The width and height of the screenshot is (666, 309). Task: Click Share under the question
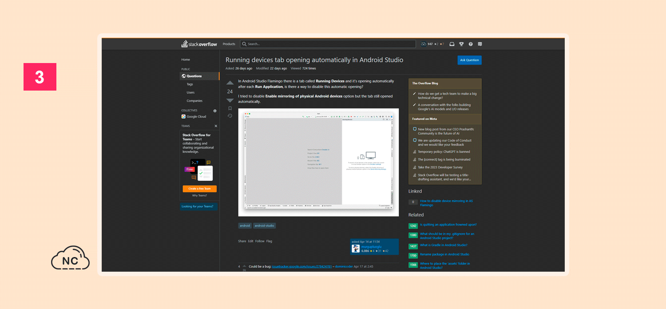242,241
